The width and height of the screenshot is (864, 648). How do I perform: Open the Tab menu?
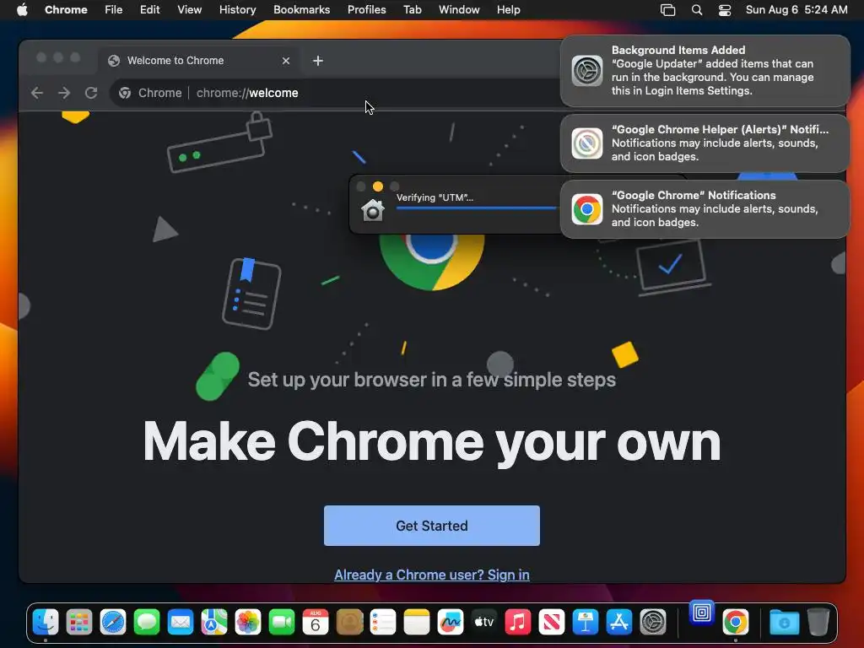pos(412,9)
